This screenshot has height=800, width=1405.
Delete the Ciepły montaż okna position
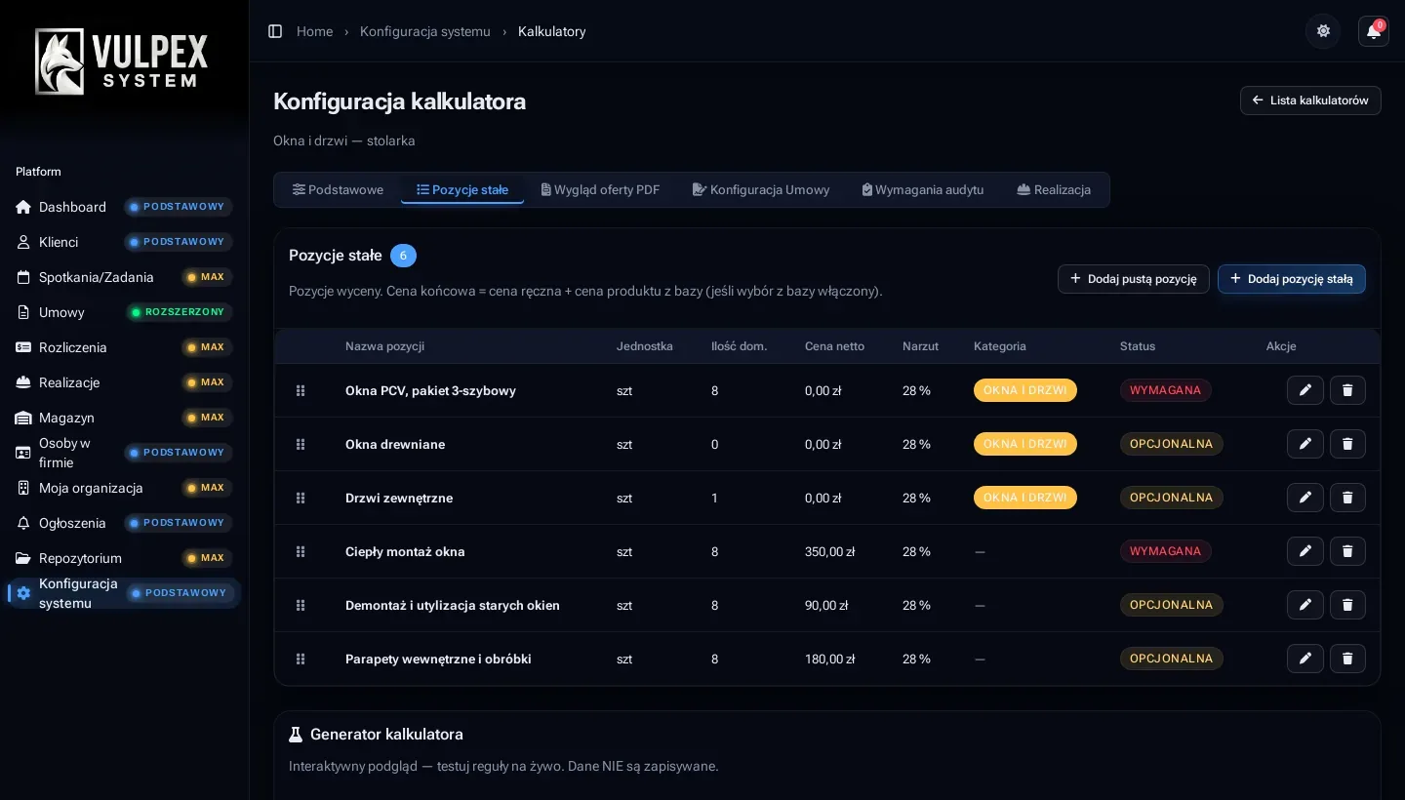(x=1347, y=551)
